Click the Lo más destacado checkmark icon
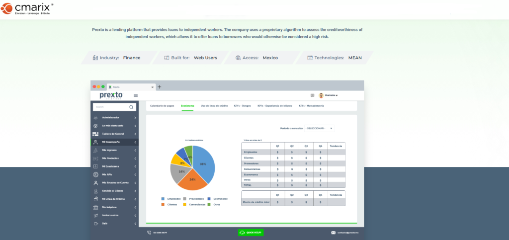The height and width of the screenshot is (240, 509). click(95, 126)
